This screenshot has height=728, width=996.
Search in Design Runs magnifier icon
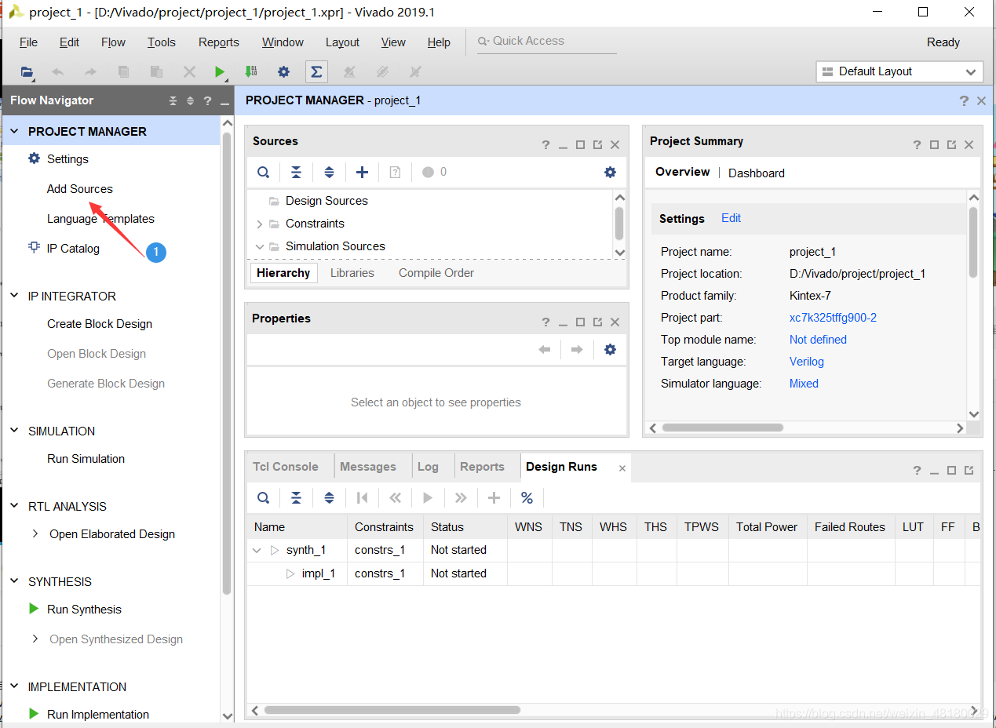point(264,498)
